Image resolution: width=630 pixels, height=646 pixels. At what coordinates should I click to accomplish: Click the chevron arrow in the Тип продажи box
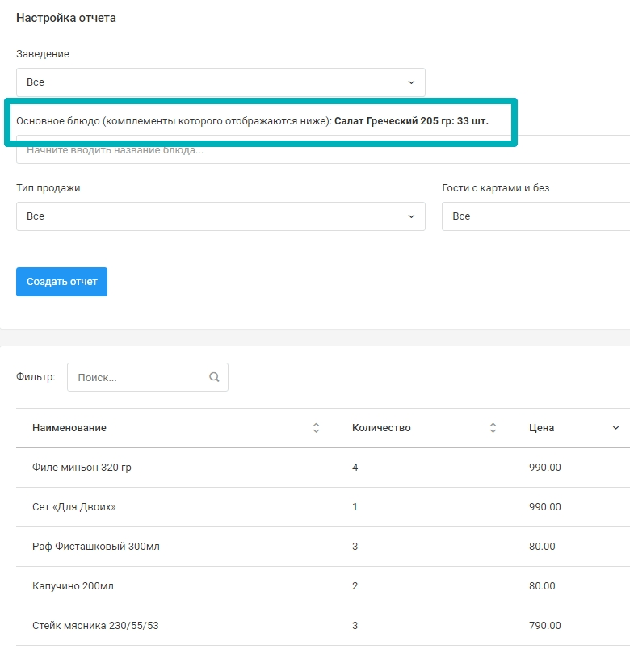tap(411, 216)
